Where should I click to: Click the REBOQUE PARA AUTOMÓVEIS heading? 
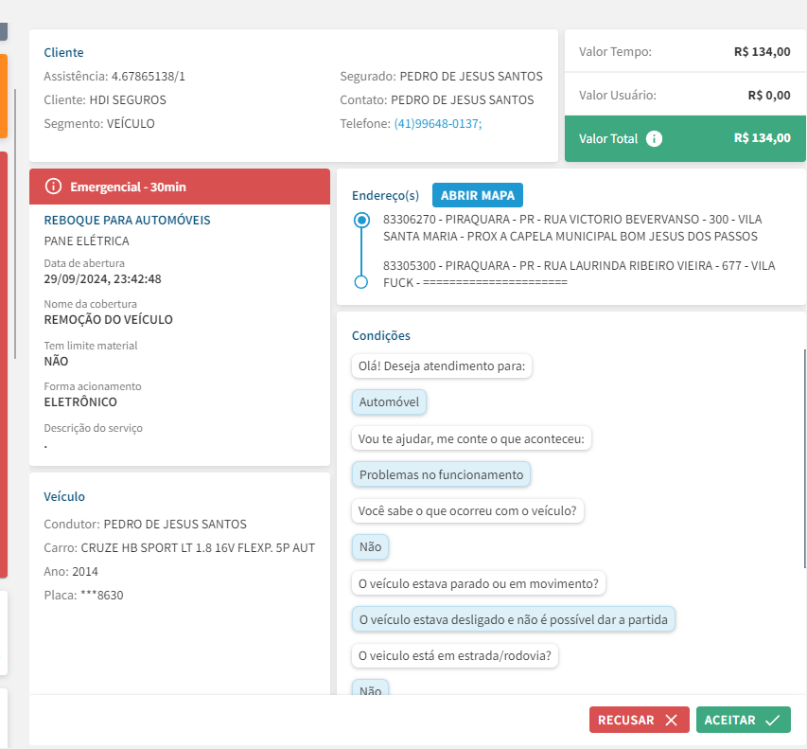click(x=127, y=220)
